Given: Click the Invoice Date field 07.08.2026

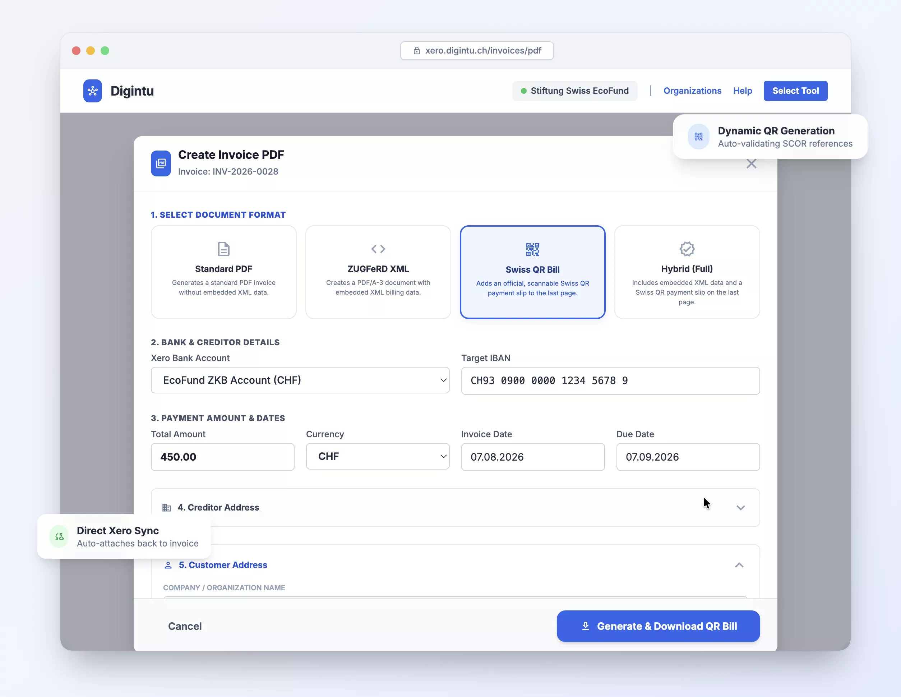Looking at the screenshot, I should pos(533,457).
